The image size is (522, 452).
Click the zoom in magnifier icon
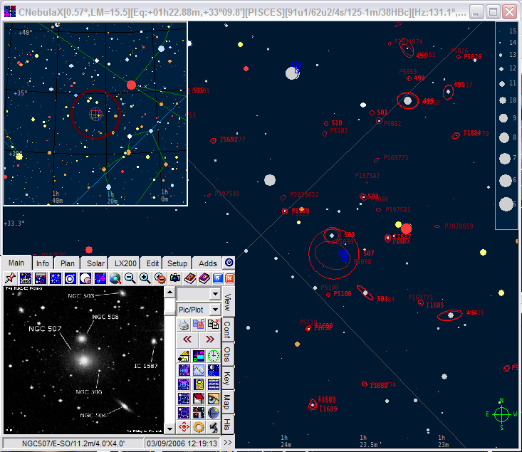point(145,278)
